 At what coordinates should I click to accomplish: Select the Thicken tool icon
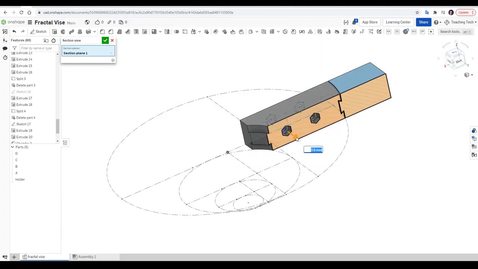(89, 32)
